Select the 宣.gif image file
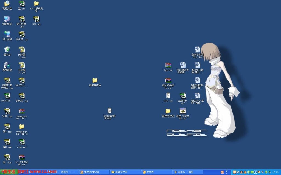Screen dimensions: 281x175 tap(22, 5)
